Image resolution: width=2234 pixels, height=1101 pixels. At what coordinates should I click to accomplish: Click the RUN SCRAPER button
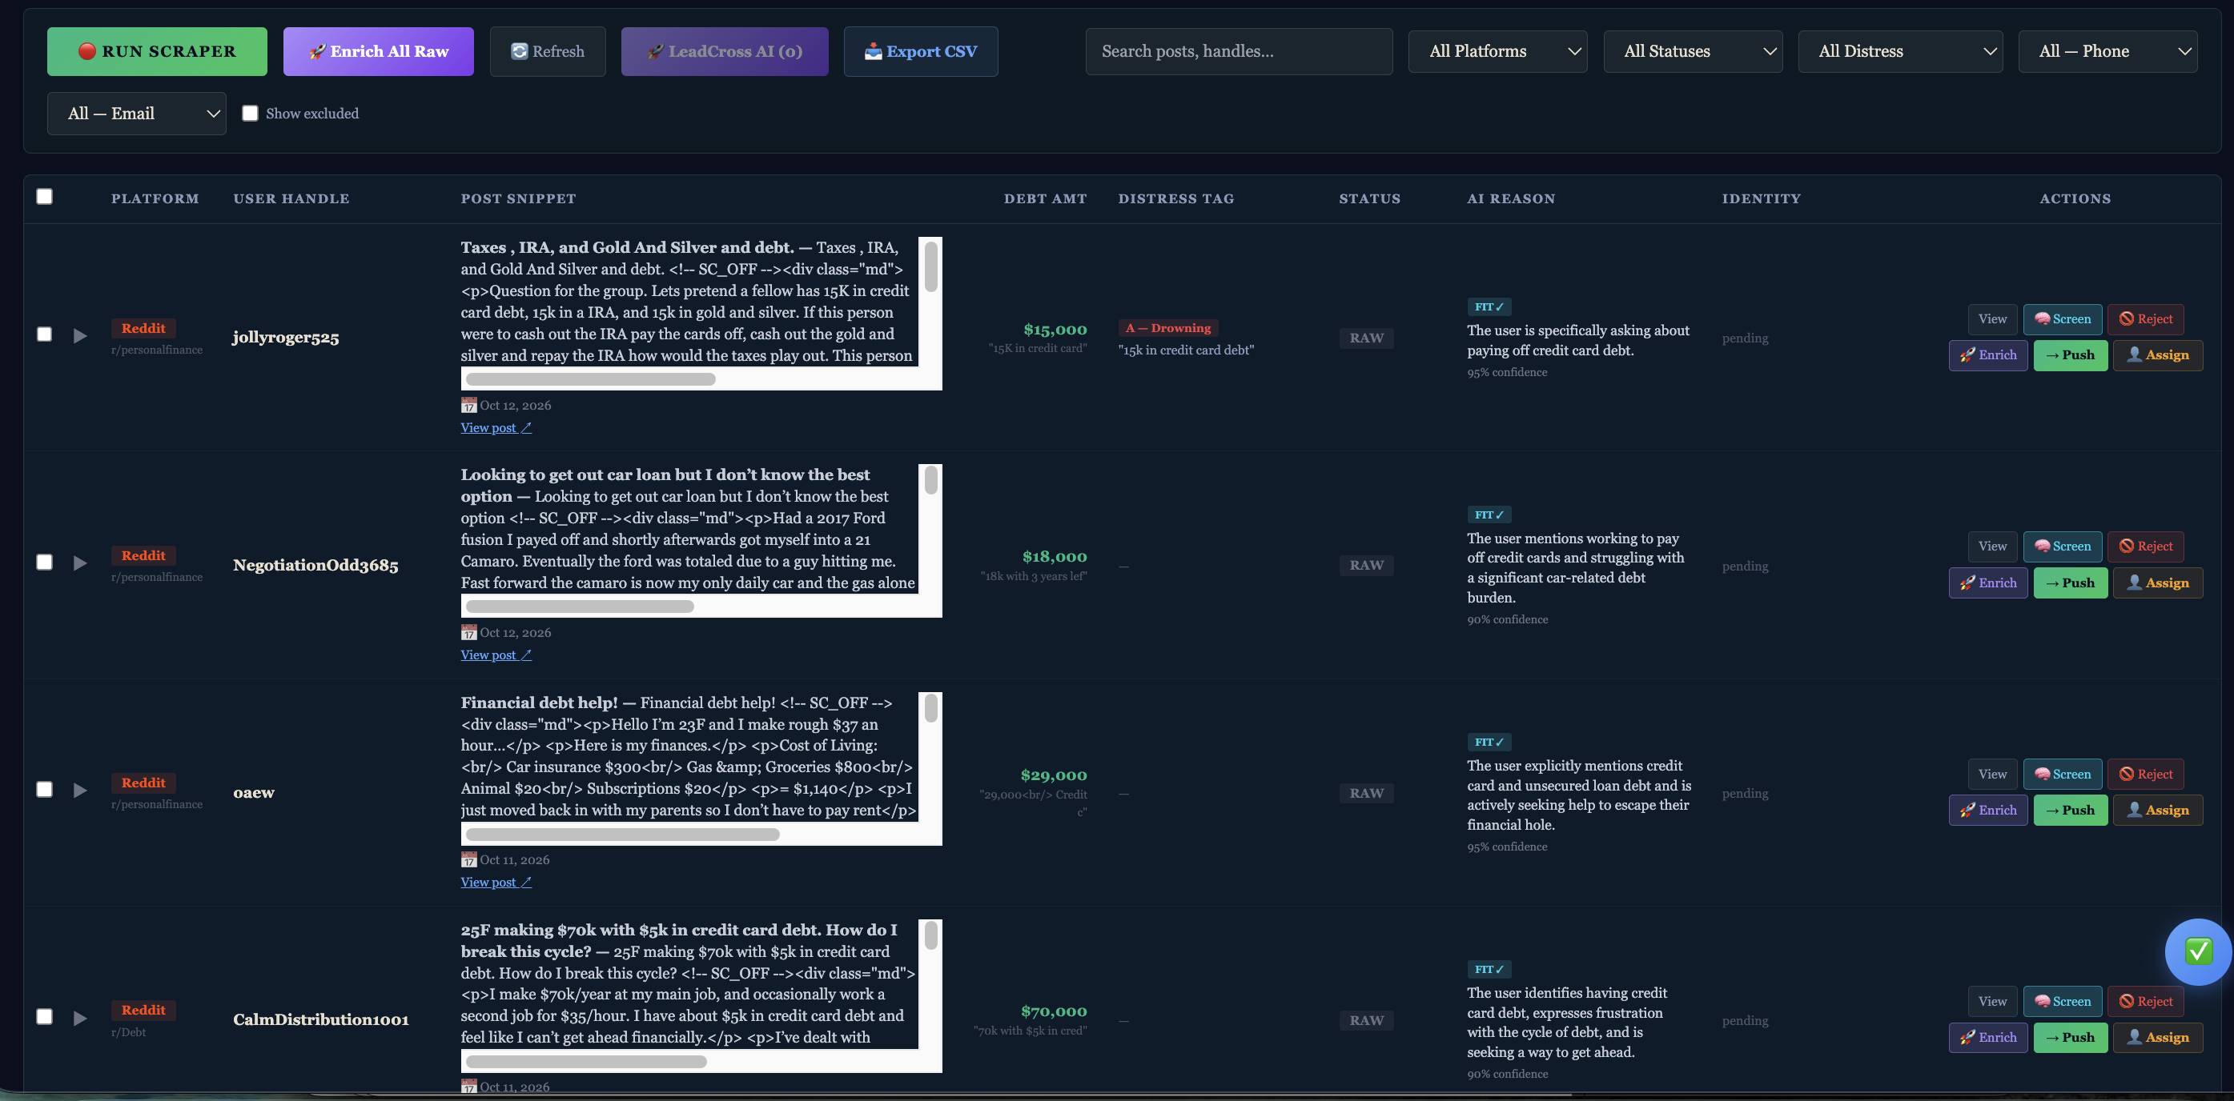157,51
